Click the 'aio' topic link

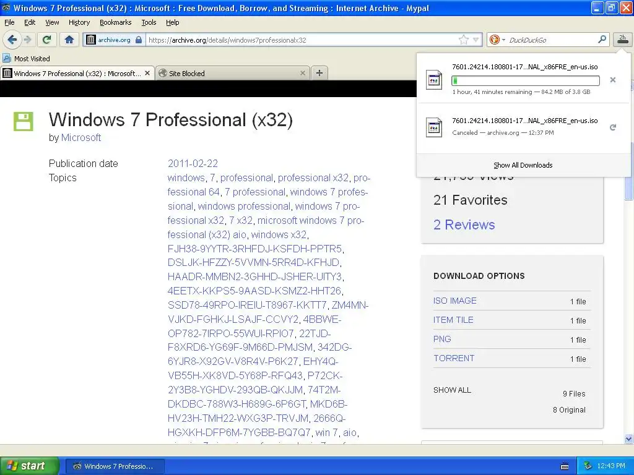(x=349, y=432)
